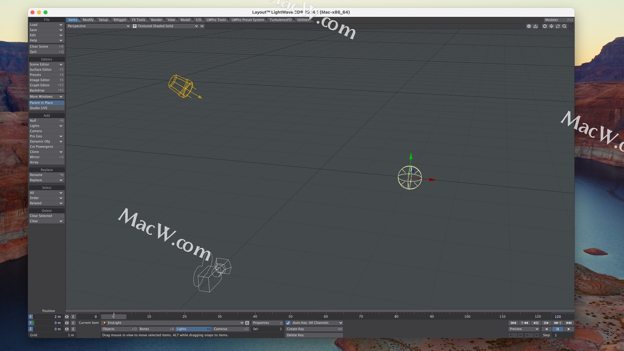Click frame 60 on the timeline

[x=326, y=316]
